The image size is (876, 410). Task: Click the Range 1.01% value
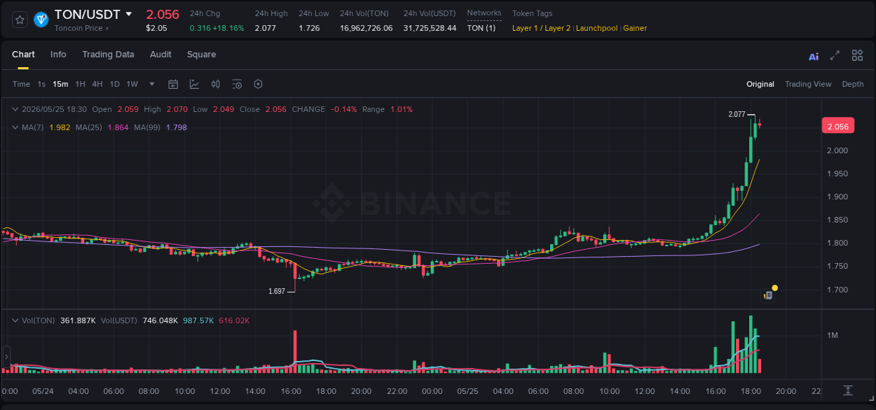click(402, 109)
